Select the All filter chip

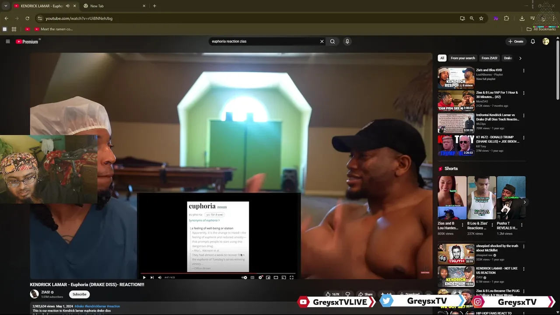pyautogui.click(x=442, y=58)
